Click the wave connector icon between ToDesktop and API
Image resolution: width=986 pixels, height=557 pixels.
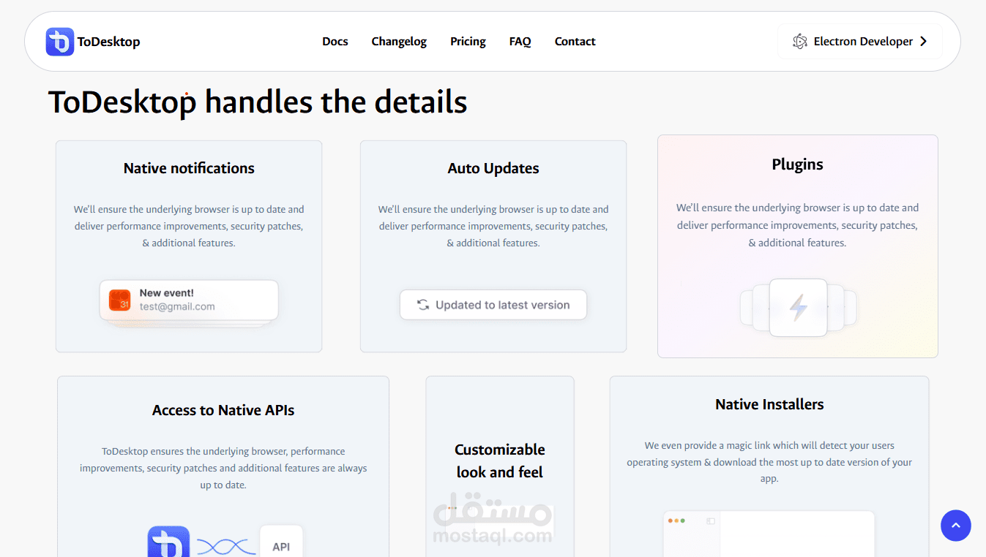click(226, 547)
